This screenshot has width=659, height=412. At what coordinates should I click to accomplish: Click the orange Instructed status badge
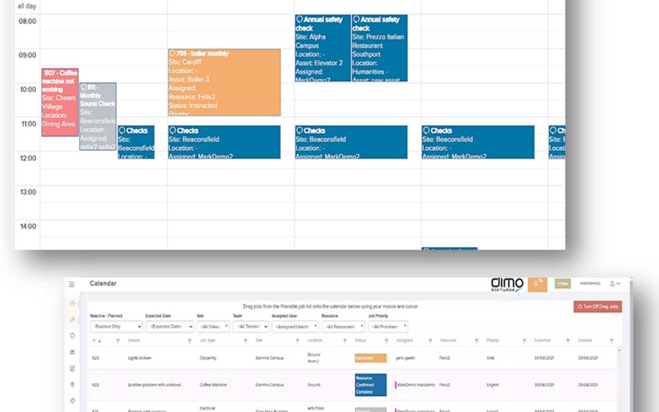tap(370, 358)
